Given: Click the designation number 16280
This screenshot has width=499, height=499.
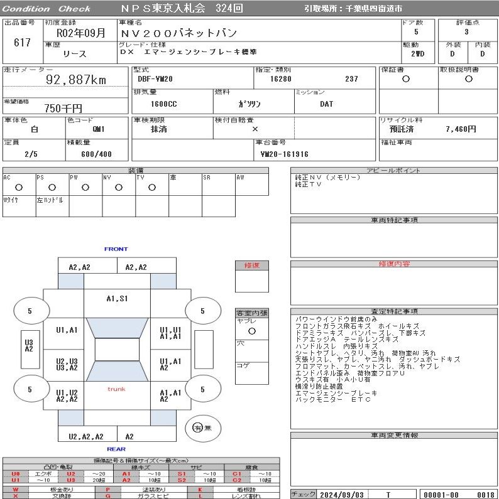Looking at the screenshot, I should [x=281, y=79].
